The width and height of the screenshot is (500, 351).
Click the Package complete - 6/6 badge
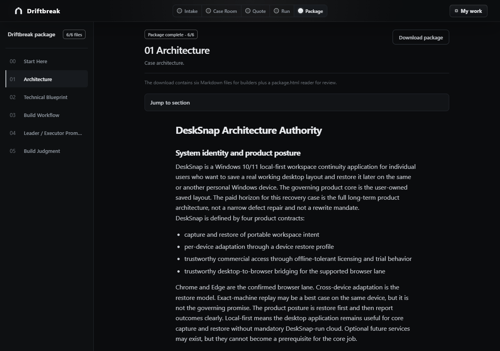[x=171, y=35]
